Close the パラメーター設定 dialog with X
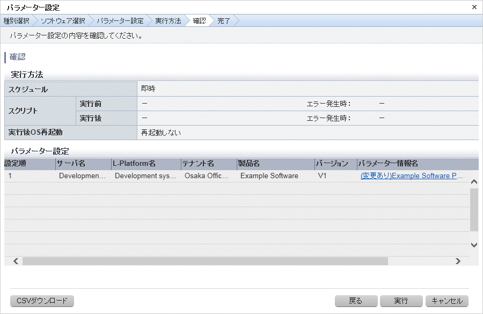483x314 pixels. pyautogui.click(x=474, y=7)
